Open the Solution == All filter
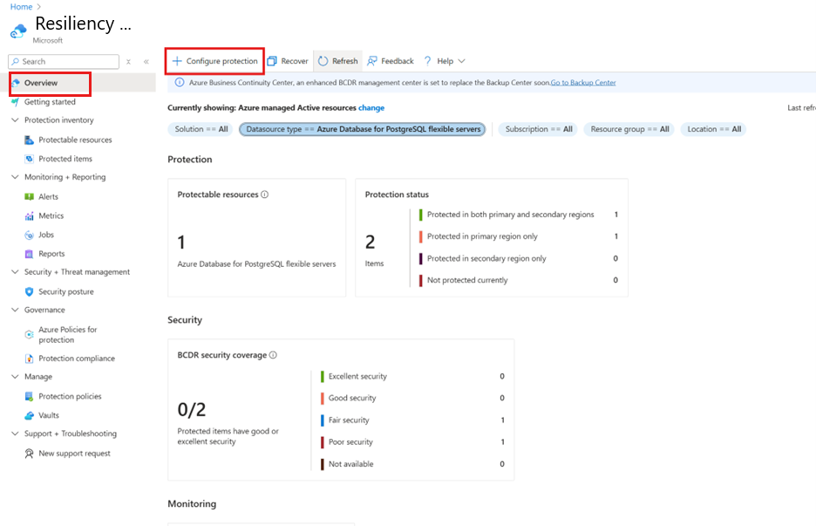816x526 pixels. 201,129
